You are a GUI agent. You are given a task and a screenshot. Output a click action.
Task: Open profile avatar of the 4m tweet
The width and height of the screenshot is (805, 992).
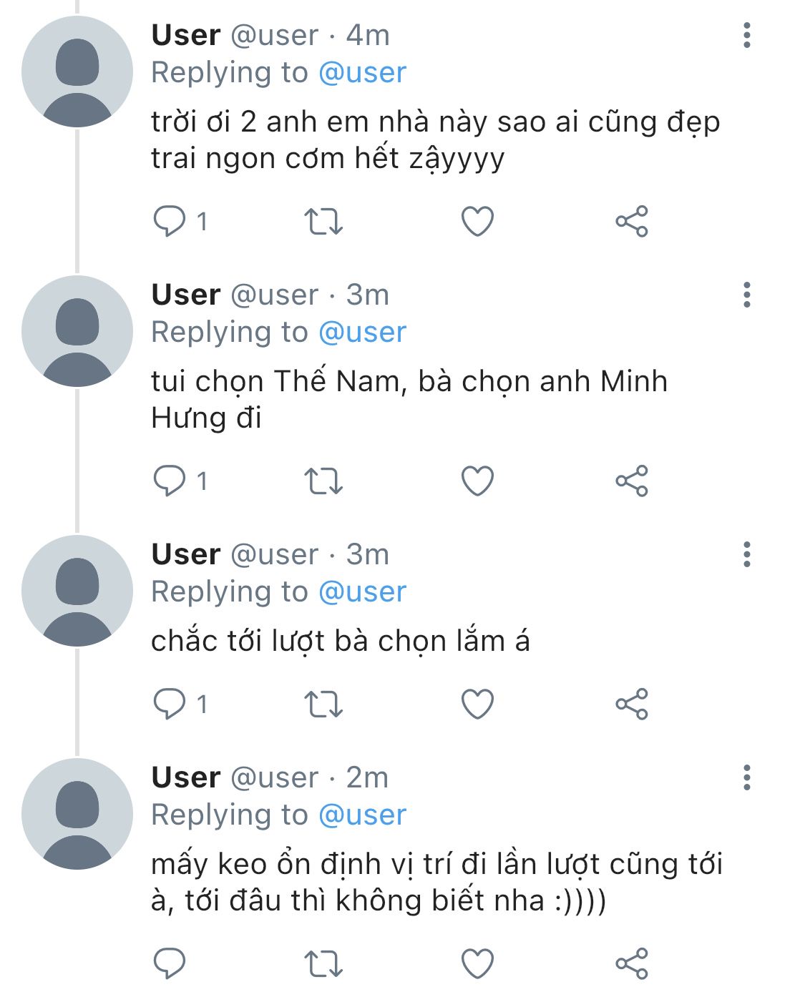tap(77, 72)
